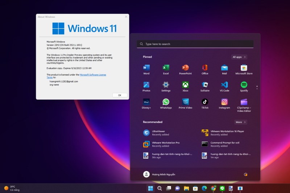Open the Prime Video app
Viewport: 290px width, 193px height.
185,104
